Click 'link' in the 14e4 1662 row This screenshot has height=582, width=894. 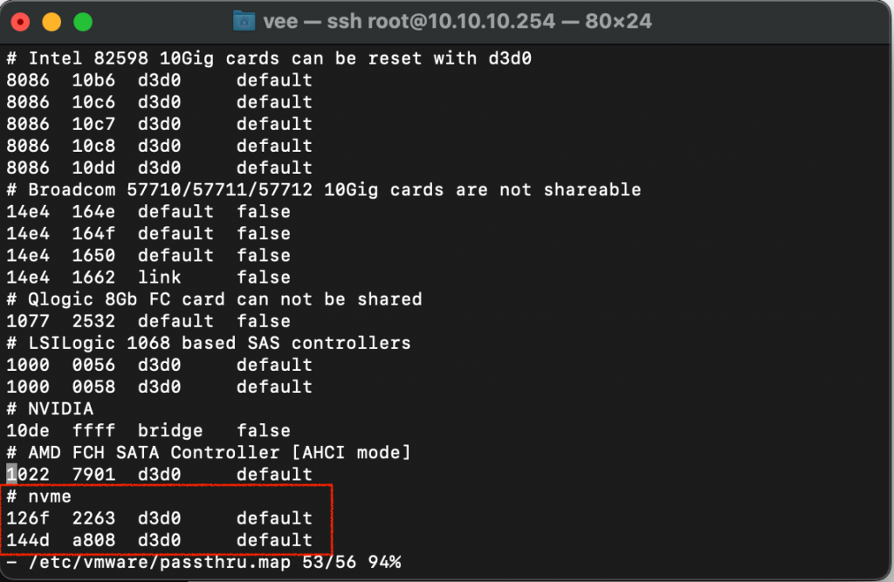(x=160, y=277)
